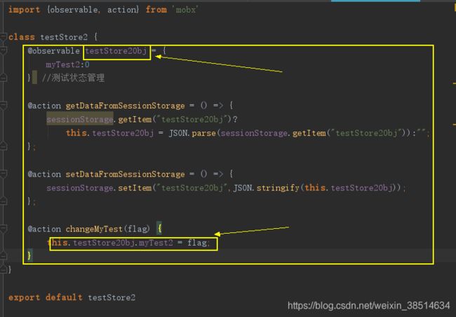Click testStore2 after export default
The width and height of the screenshot is (456, 317).
112,297
